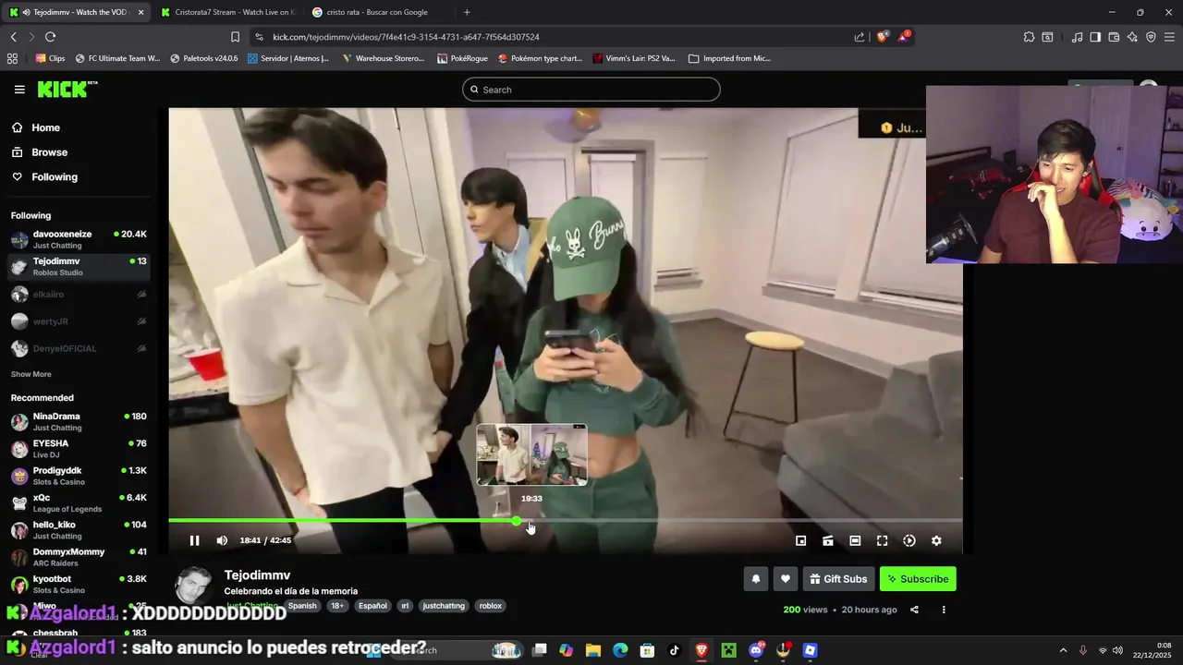Image resolution: width=1183 pixels, height=665 pixels.
Task: Pause the video playback
Action: 194,540
